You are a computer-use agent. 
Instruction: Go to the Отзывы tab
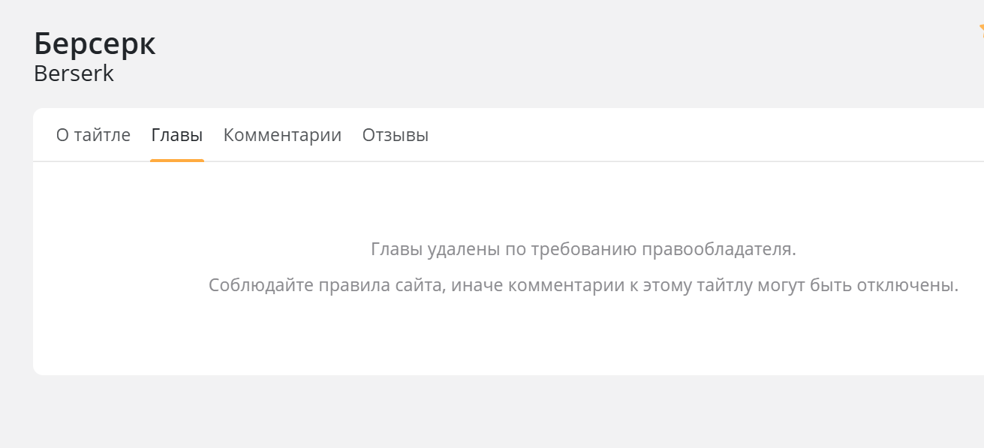pos(396,135)
